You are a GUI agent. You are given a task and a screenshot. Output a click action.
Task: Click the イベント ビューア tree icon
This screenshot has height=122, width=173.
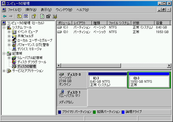tap(14, 32)
